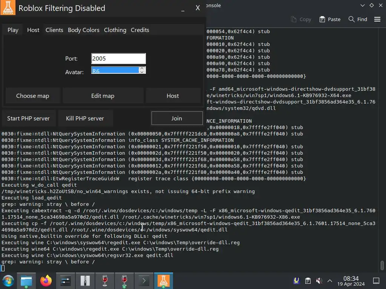Screen dimensions: 386x289
Task: Open the Clients tab
Action: (54, 30)
